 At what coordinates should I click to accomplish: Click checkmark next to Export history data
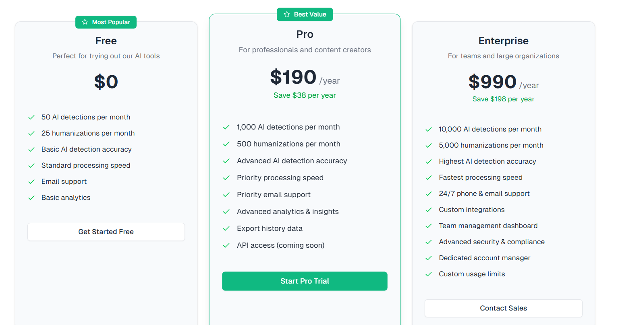pos(226,228)
